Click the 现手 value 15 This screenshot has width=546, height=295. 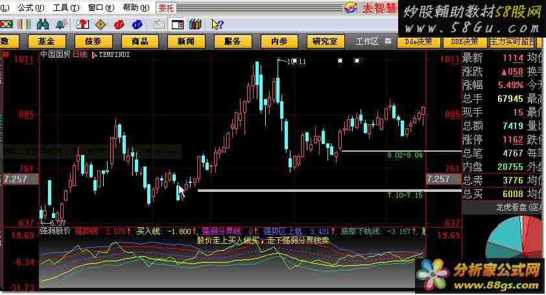tap(518, 112)
